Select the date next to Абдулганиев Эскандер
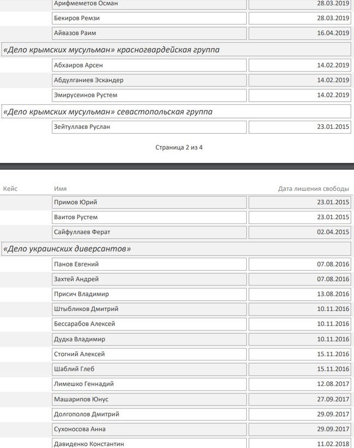The height and width of the screenshot is (448, 354). (x=299, y=80)
